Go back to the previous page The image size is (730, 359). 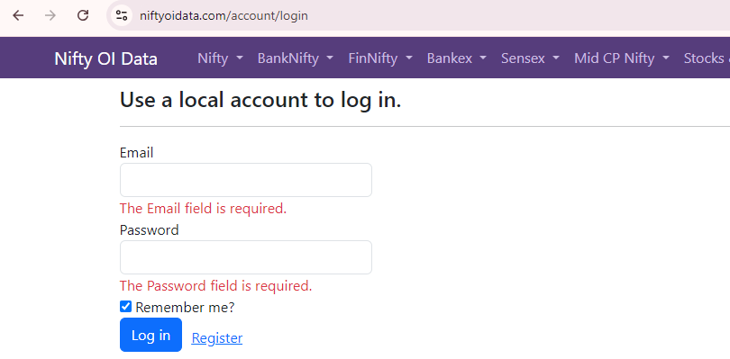[x=18, y=15]
